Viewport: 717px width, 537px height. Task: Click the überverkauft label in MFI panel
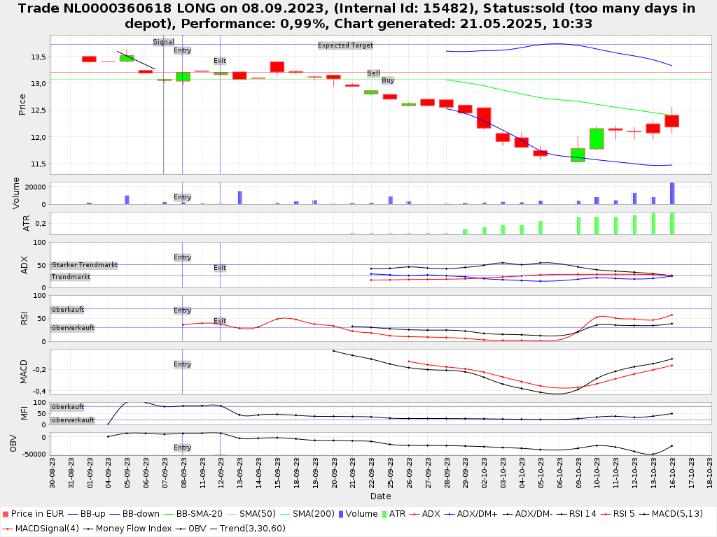[73, 420]
